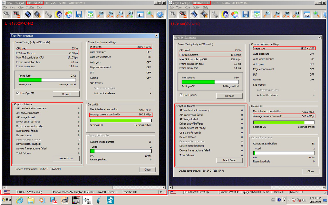The height and width of the screenshot is (205, 328).
Task: Click fit-to-window green arrows icon in UI-3160CP window
Action: pyautogui.click(x=257, y=14)
